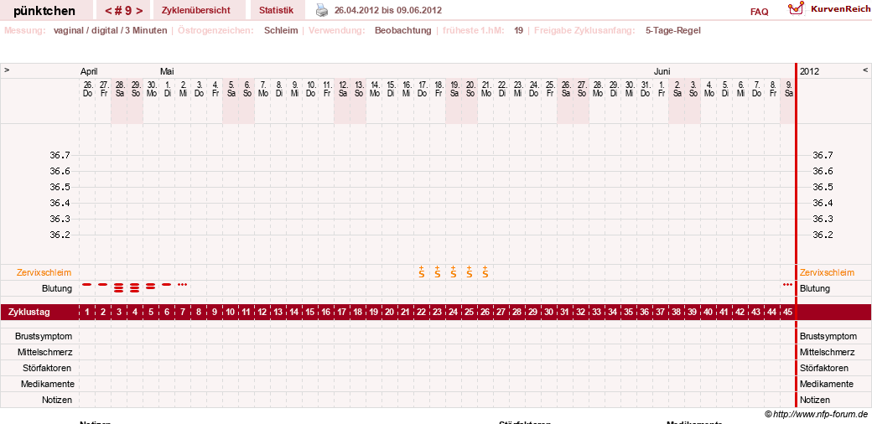Click the date header 1. Fr in Juni
Screen dimensions: 872x424
tap(661, 89)
